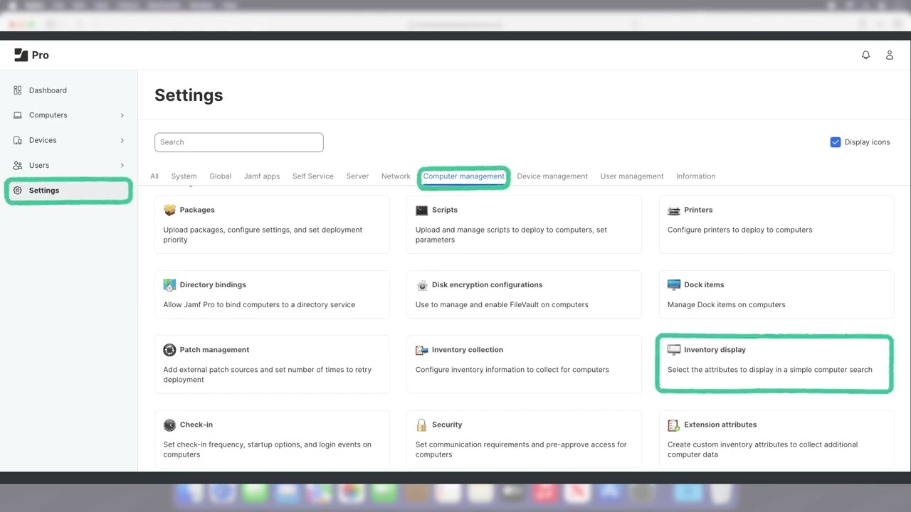
Task: Switch to the Jamf apps tab
Action: (262, 176)
